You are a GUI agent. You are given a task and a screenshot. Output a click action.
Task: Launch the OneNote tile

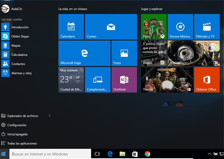(x=124, y=80)
